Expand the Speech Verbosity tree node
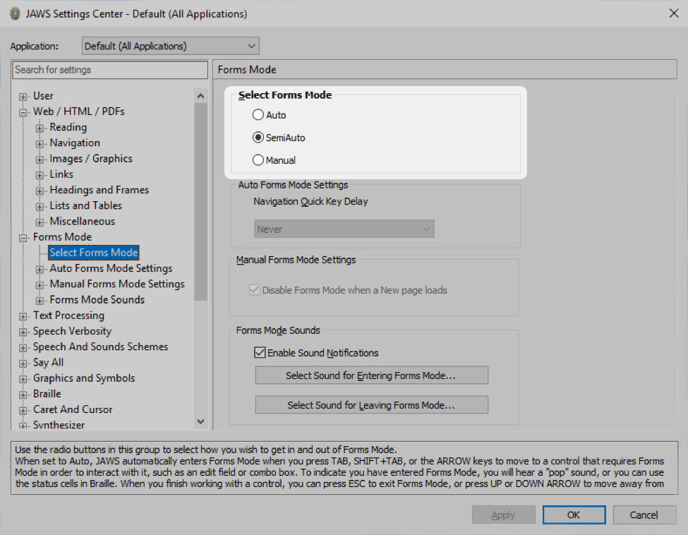 [23, 332]
